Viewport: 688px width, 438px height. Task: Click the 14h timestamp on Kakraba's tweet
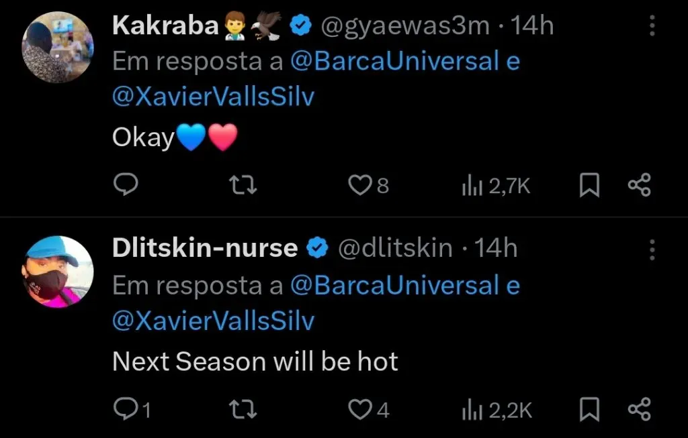[x=531, y=24]
